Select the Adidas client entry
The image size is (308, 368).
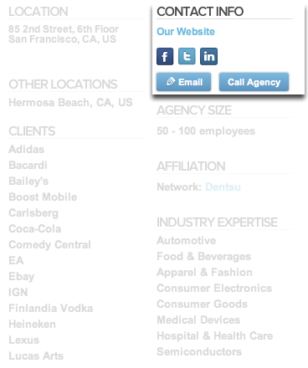27,149
